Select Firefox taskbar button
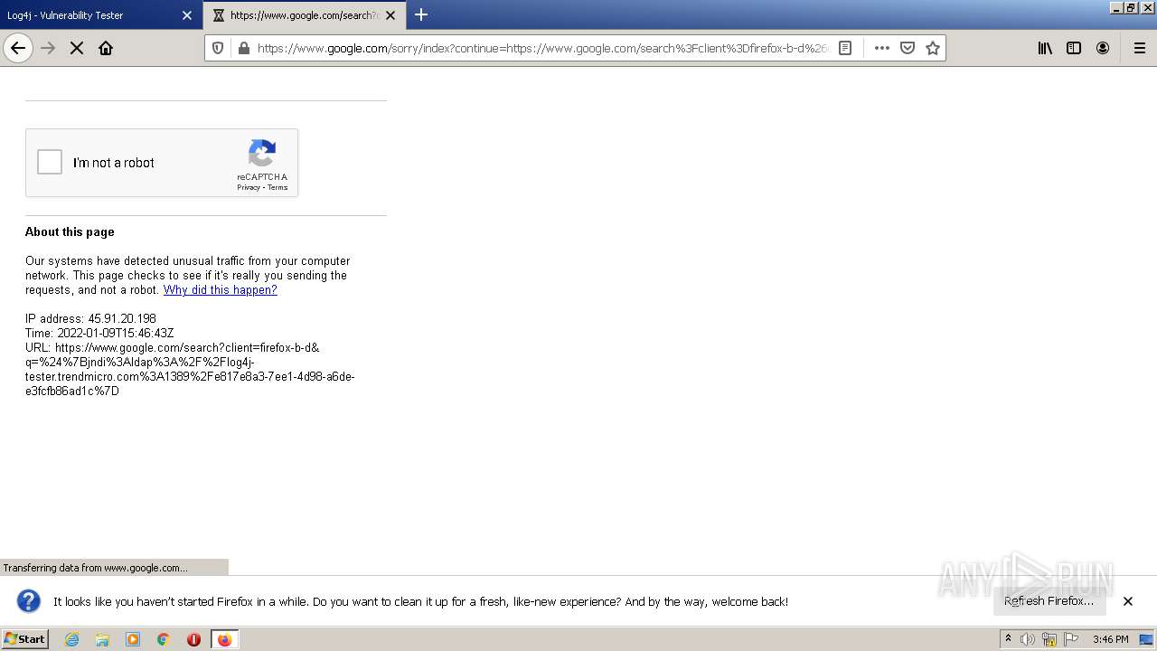Image resolution: width=1157 pixels, height=651 pixels. [225, 639]
